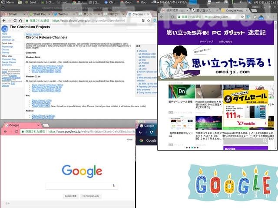Open a new tab next to Google Keep
Image resolution: width=278 pixels, height=208 pixels.
point(254,10)
